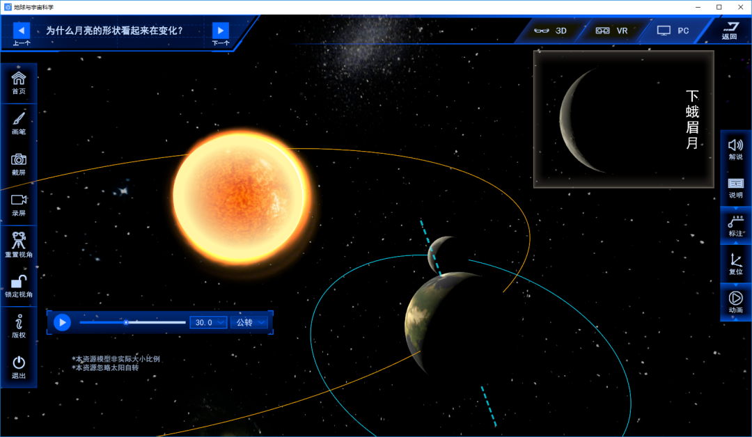Screen dimensions: 752x437
Task: Reset the camera view (重置视角)
Action: tap(19, 244)
